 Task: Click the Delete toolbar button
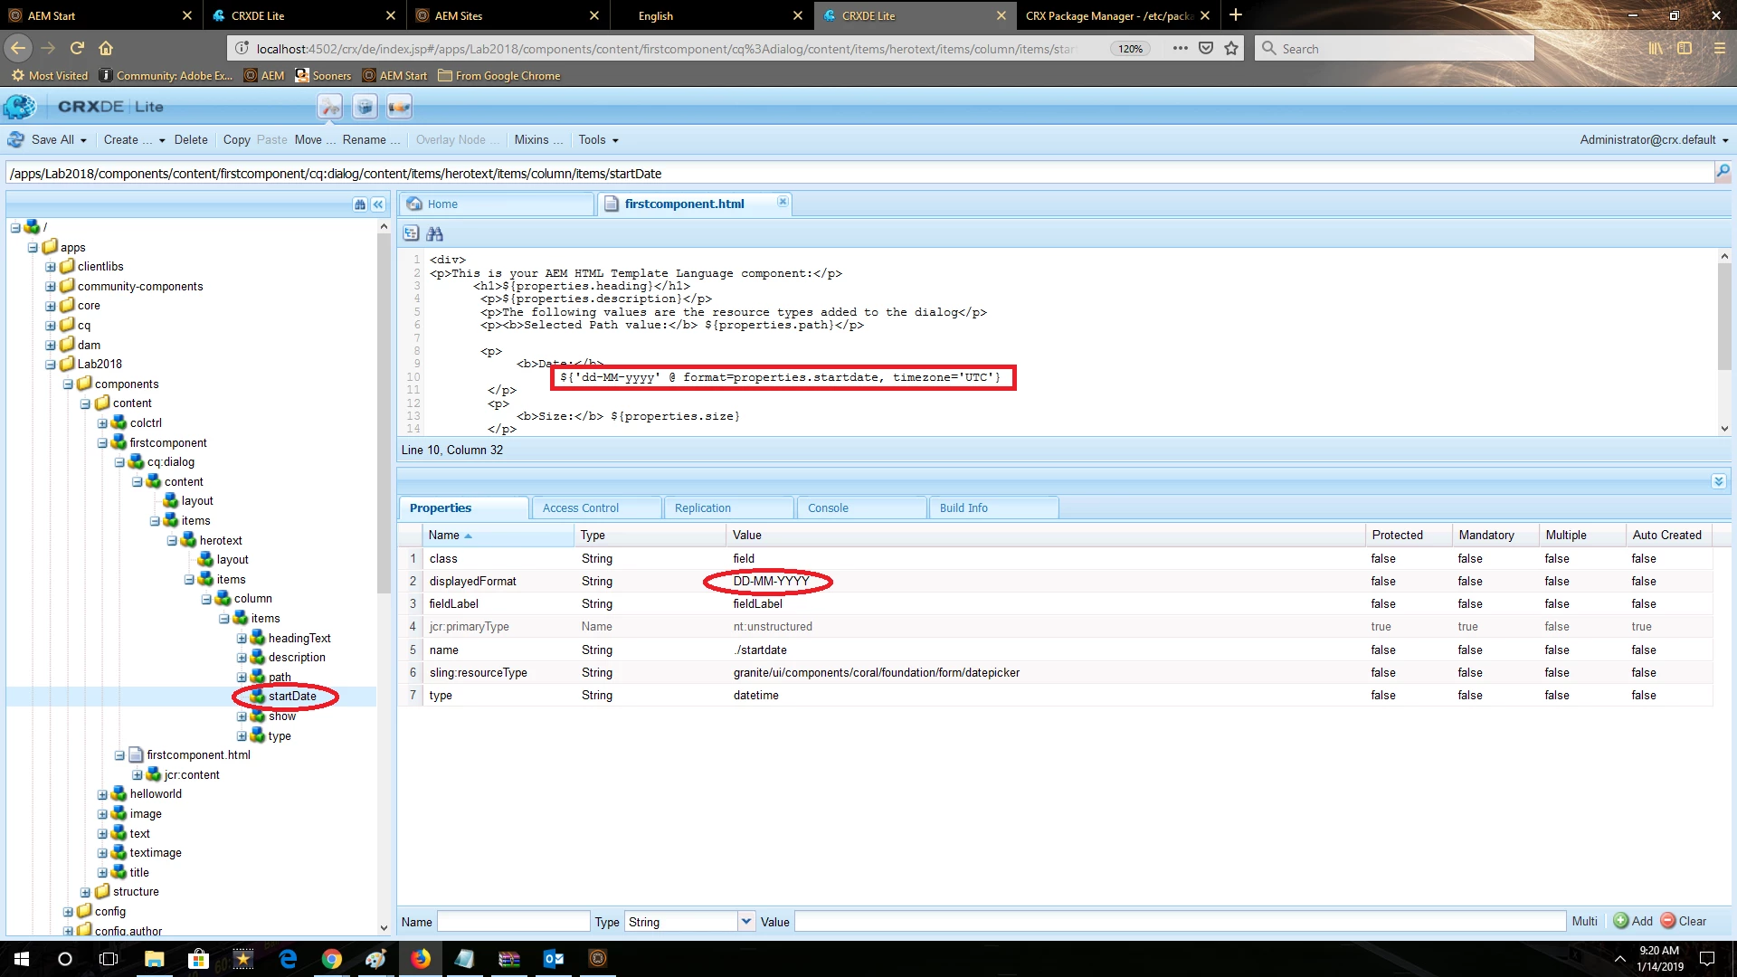coord(191,140)
